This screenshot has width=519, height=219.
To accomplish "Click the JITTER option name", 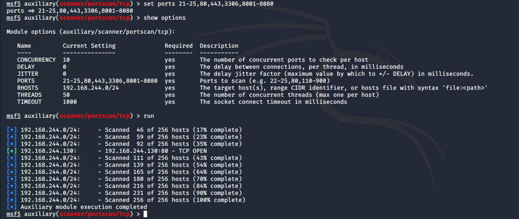I will (28, 74).
